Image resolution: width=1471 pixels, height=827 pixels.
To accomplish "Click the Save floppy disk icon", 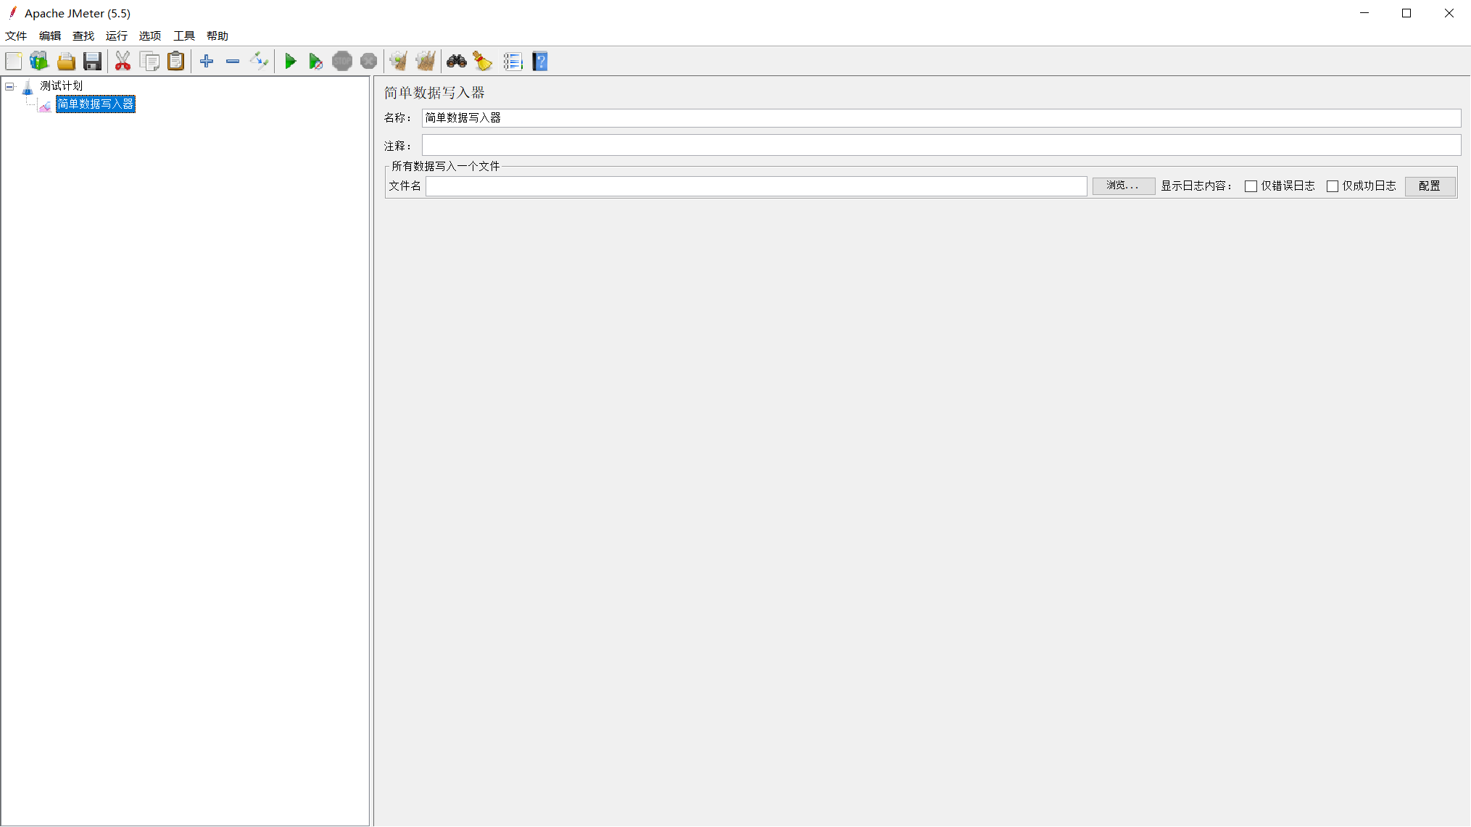I will [x=92, y=62].
